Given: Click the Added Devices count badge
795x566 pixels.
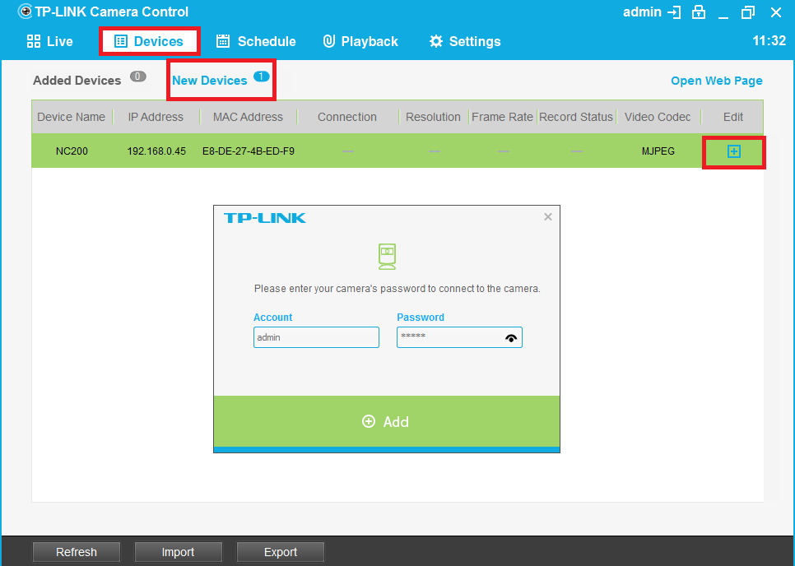Looking at the screenshot, I should point(138,77).
